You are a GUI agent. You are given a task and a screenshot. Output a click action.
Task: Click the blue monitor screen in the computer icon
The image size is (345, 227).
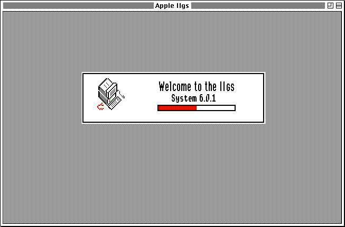coord(113,92)
